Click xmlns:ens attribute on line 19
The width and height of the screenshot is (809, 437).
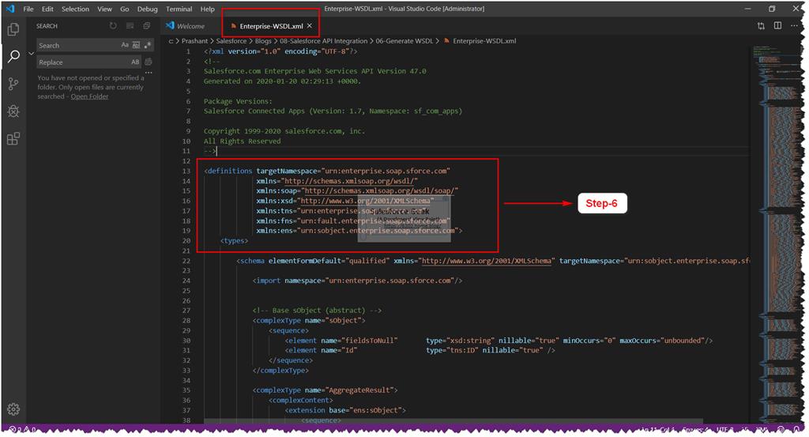pos(359,231)
